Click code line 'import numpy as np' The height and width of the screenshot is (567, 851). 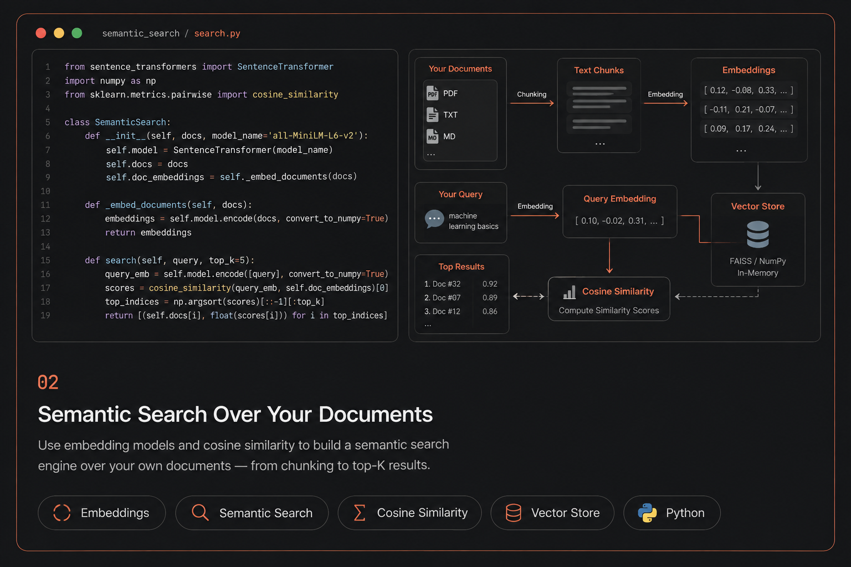pos(110,81)
